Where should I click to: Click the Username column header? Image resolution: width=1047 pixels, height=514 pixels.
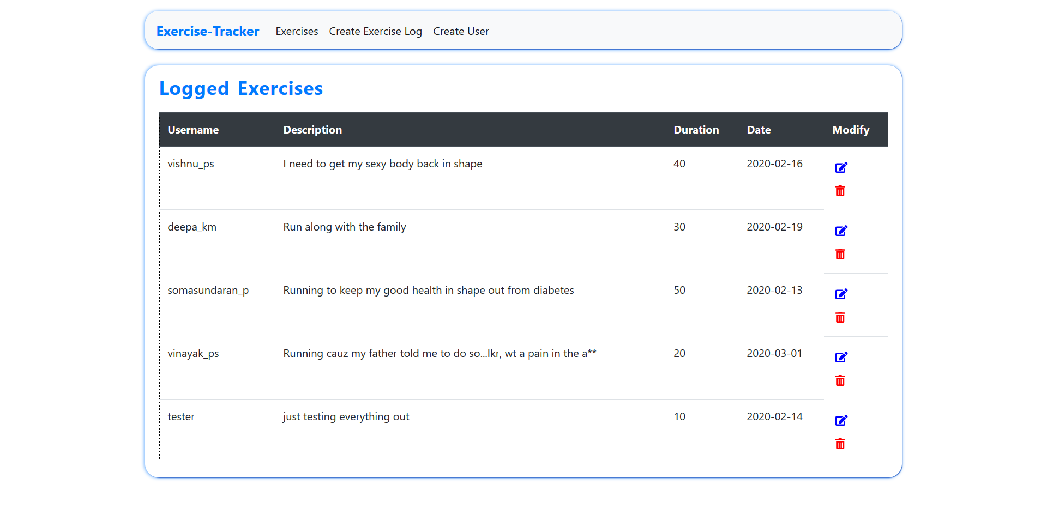point(193,130)
